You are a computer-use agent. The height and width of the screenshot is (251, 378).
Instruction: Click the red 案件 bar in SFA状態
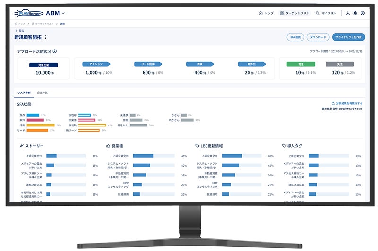tap(35, 120)
